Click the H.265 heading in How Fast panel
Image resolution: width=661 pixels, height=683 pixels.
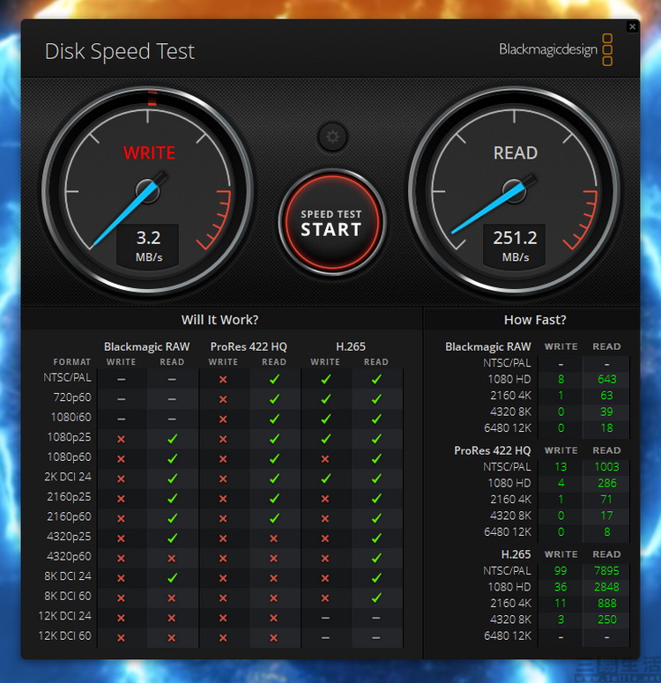(x=516, y=554)
